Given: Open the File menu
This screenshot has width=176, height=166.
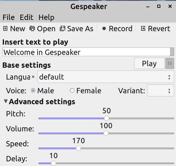Looking at the screenshot, I should click(x=9, y=18).
